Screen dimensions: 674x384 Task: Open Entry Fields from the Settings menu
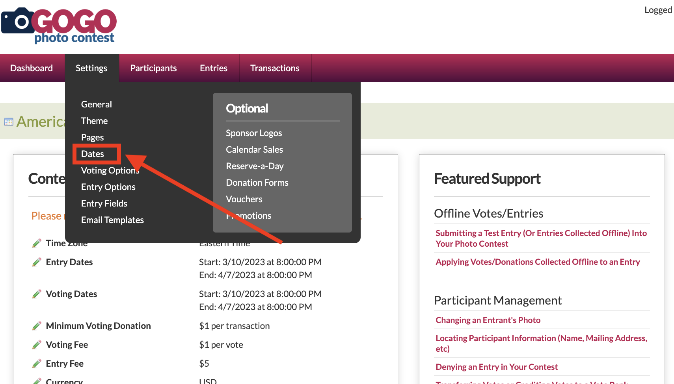click(104, 203)
